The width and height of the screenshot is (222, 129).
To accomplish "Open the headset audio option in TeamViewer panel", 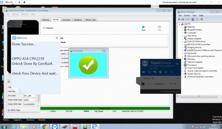I will (149, 72).
